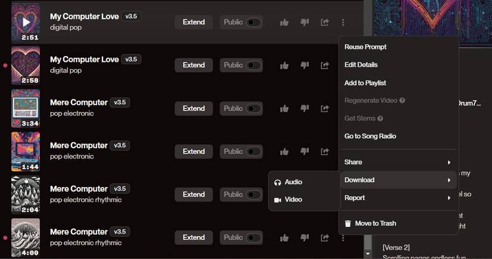Click Extend on 4:00 Mere Computer
The height and width of the screenshot is (259, 492).
click(x=194, y=238)
